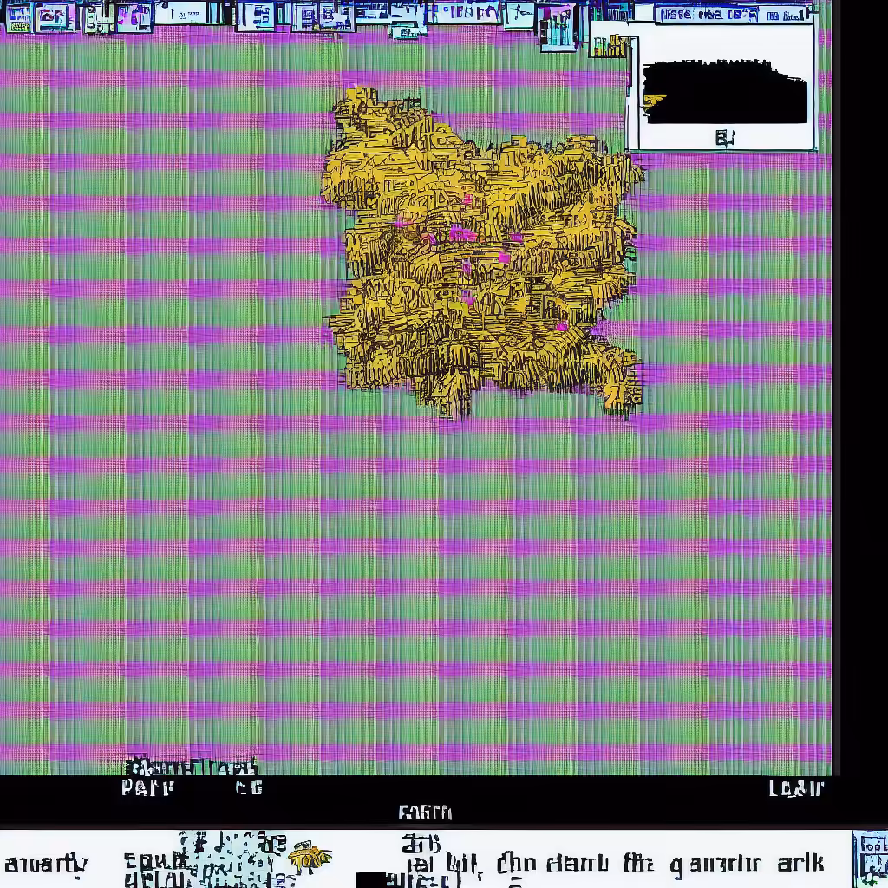Select the large yellow map region
This screenshot has height=888, width=888.
[482, 251]
